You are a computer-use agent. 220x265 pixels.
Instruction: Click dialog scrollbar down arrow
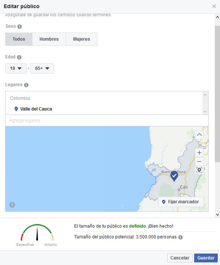217,215
